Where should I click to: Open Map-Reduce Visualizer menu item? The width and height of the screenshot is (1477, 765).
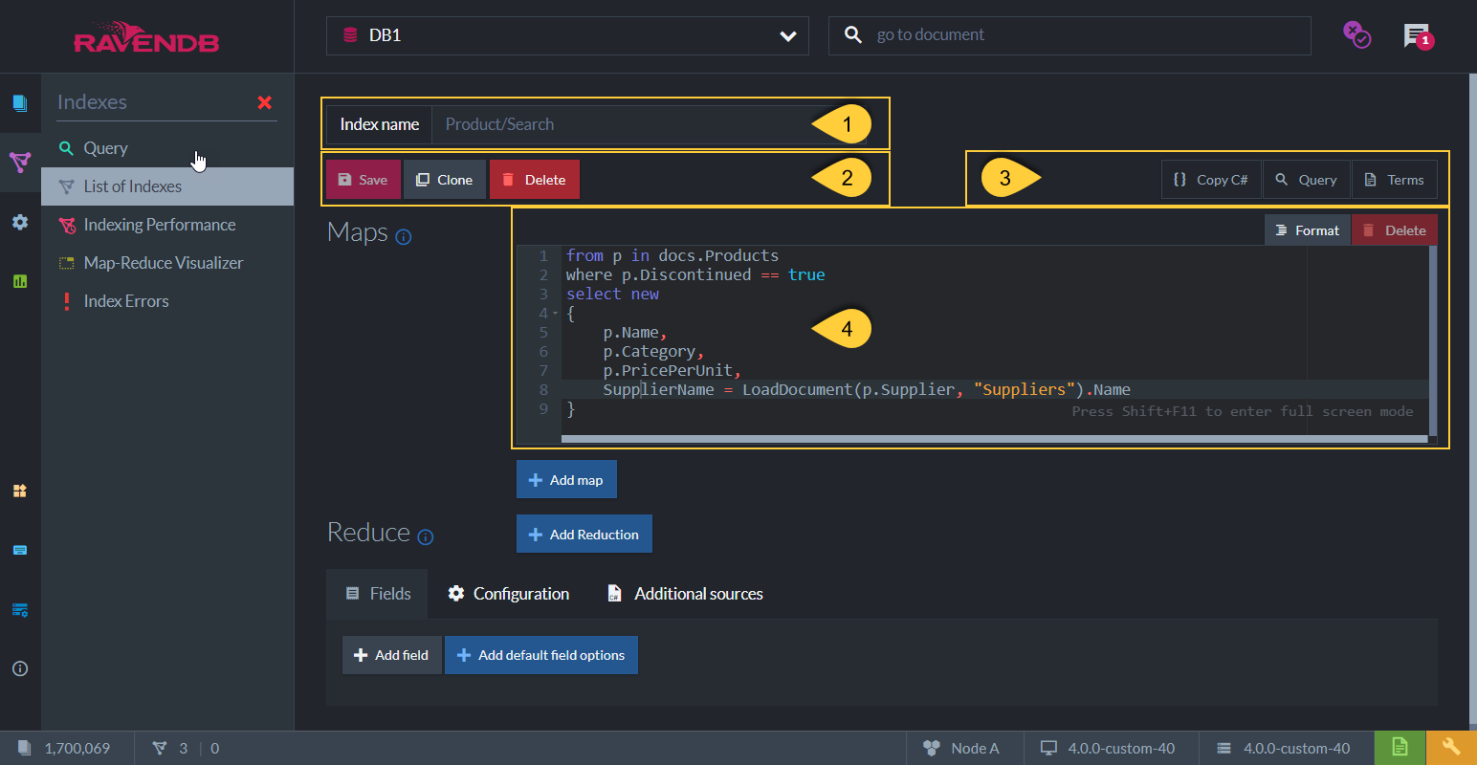point(167,263)
